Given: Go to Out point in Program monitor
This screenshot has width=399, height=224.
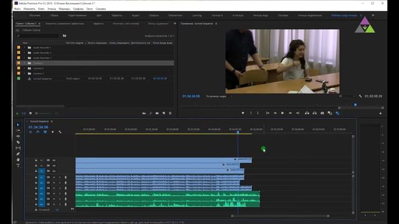Looking at the screenshot, I should tap(297, 113).
